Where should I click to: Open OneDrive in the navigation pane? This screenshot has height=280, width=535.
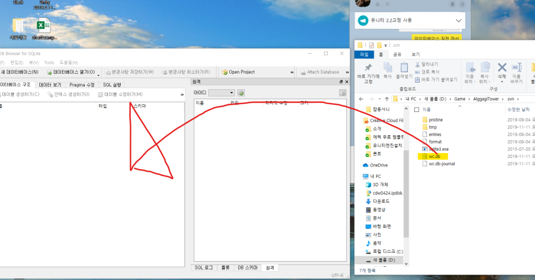[379, 165]
